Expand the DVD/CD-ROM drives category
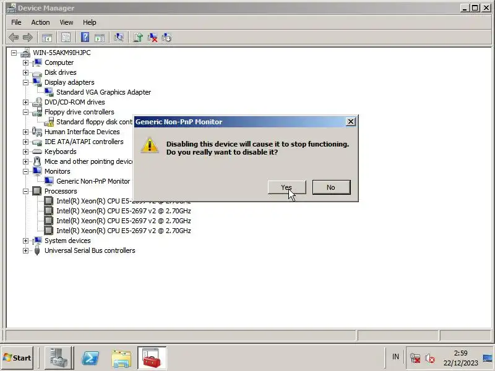The height and width of the screenshot is (371, 495). coord(25,102)
